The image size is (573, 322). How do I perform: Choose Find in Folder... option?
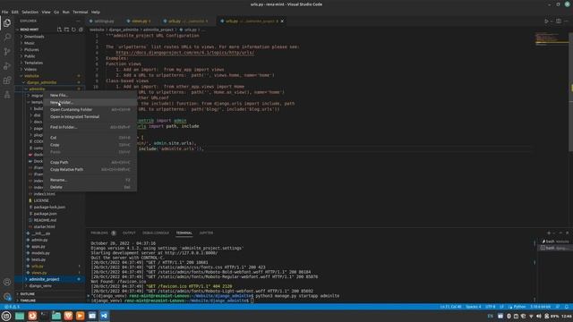click(x=90, y=127)
